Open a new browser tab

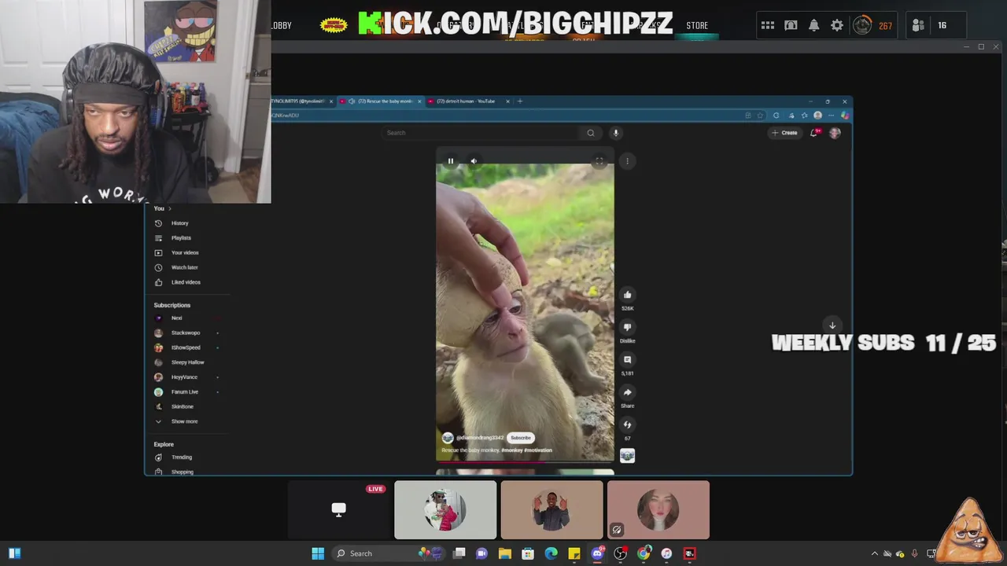[x=520, y=101]
